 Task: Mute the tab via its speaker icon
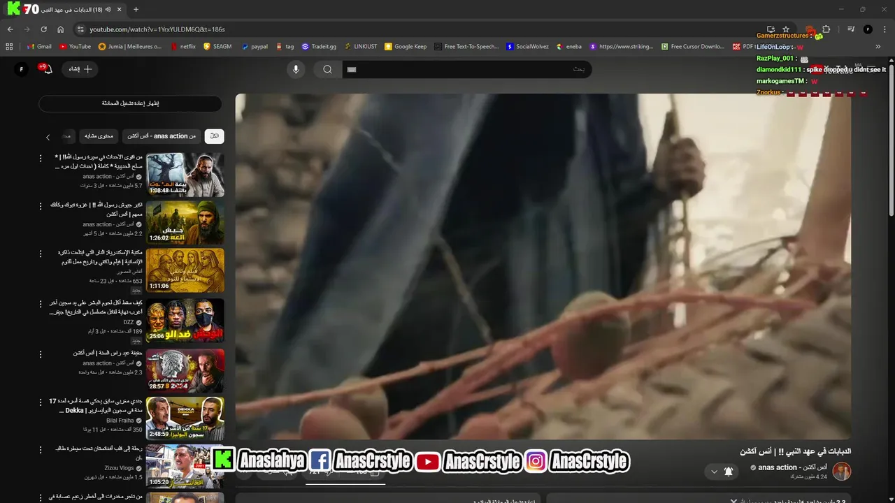click(108, 10)
